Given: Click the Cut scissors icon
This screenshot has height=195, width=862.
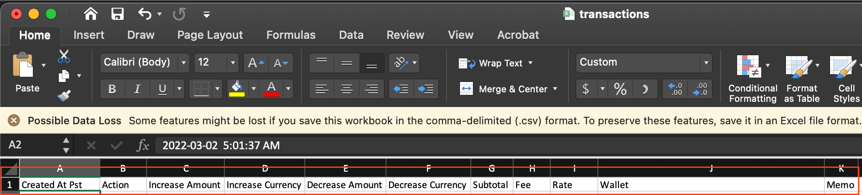Looking at the screenshot, I should [64, 56].
